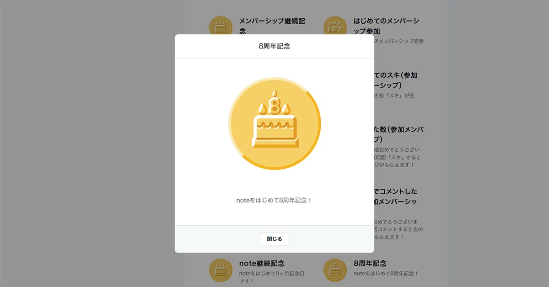Click the text noteをはじめて8周年記念！ in dialog

coord(274,201)
